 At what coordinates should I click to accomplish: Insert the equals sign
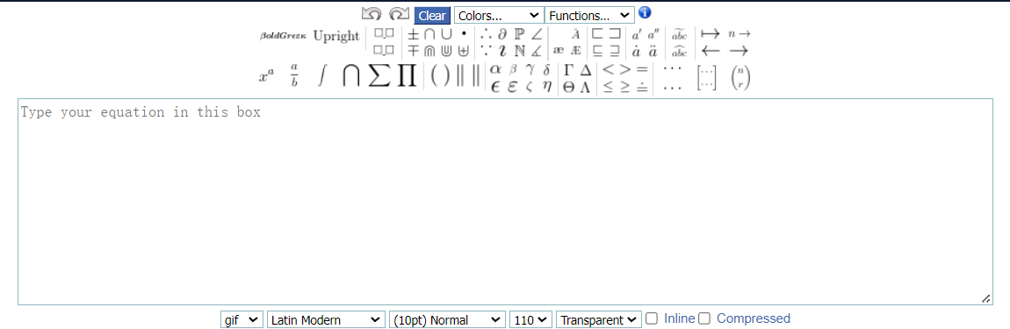(641, 68)
